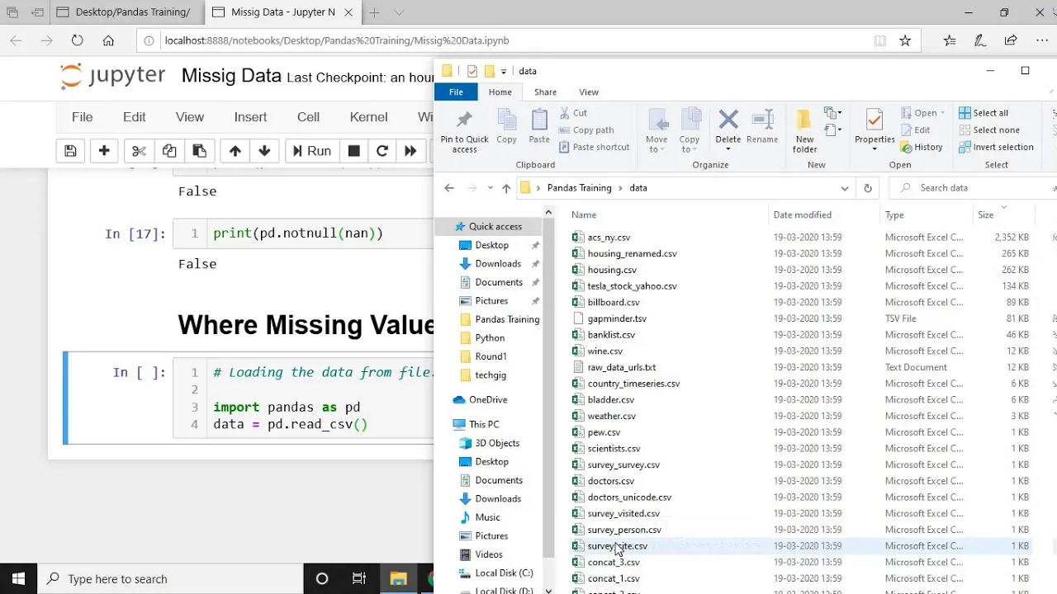Screen dimensions: 1057x594
Task: Open the Jupyter View menu
Action: (x=189, y=117)
